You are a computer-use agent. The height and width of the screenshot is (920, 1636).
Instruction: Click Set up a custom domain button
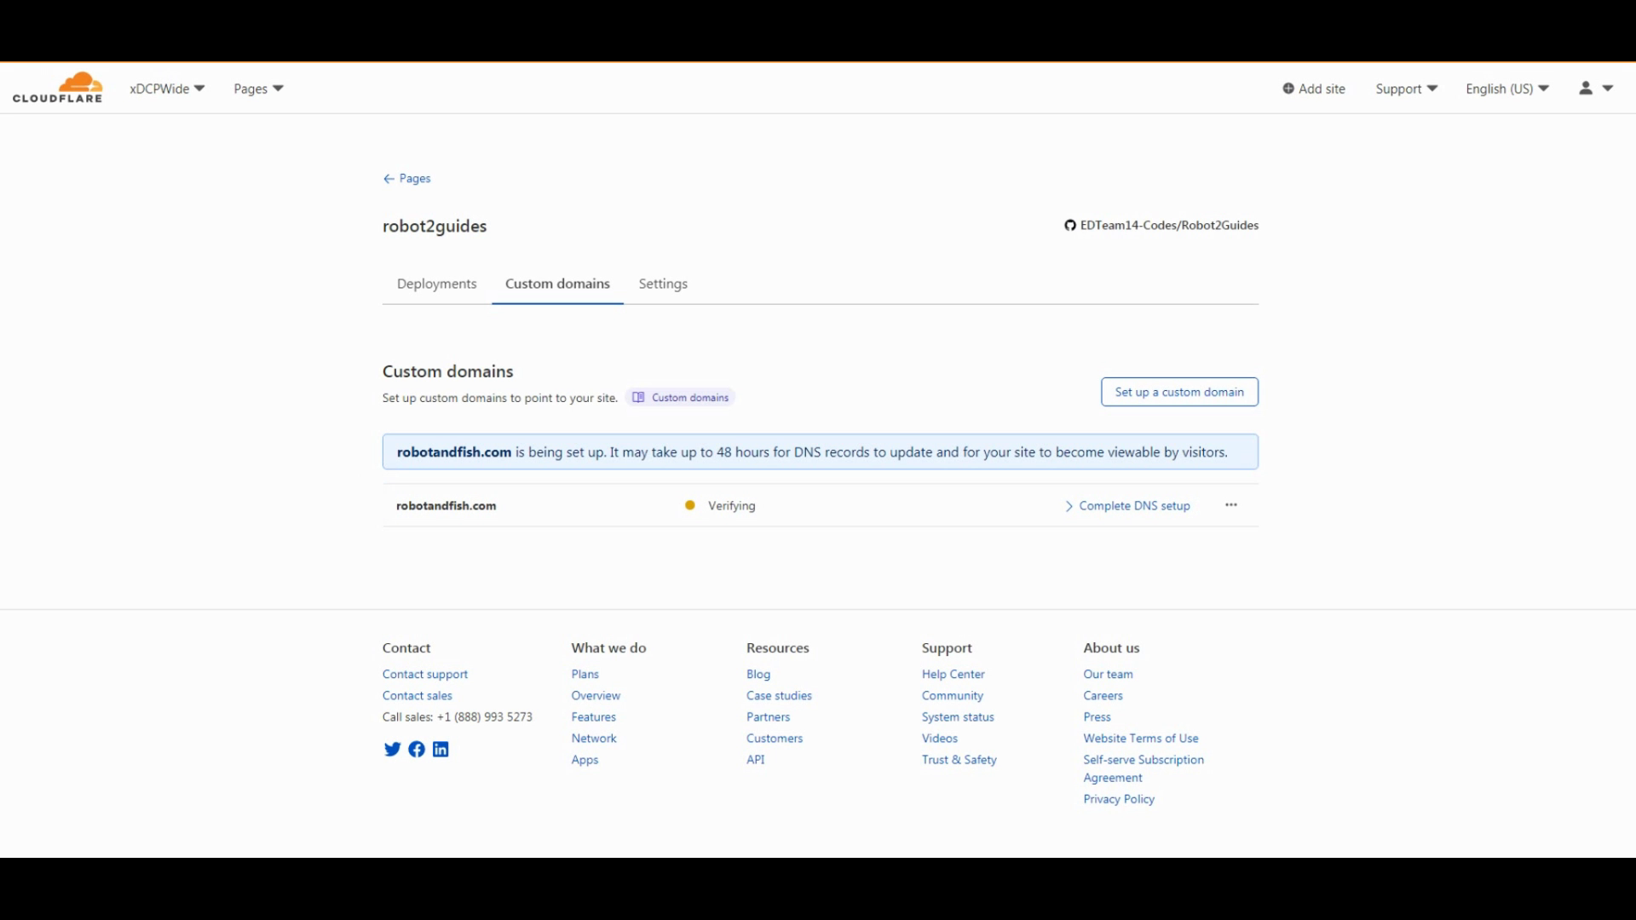(1179, 392)
